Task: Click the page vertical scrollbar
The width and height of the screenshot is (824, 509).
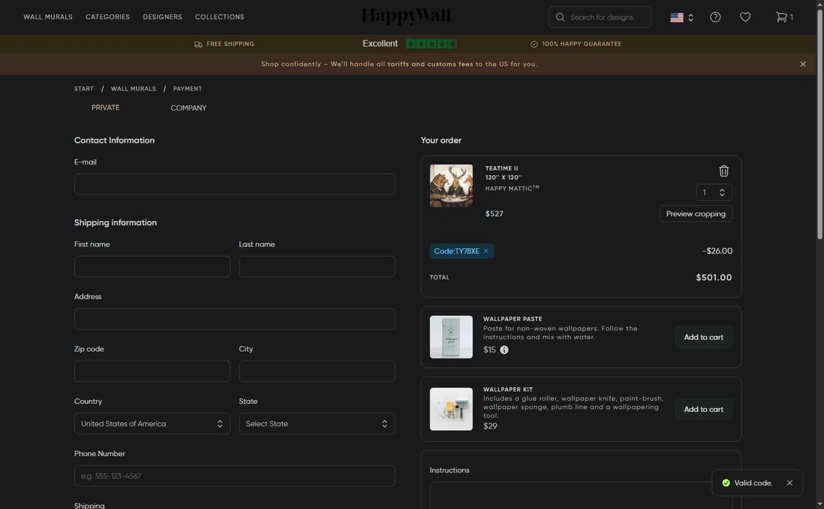Action: click(x=820, y=123)
